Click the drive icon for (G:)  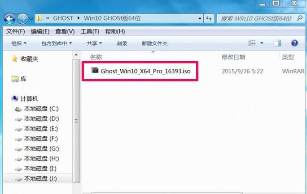pos(18,149)
